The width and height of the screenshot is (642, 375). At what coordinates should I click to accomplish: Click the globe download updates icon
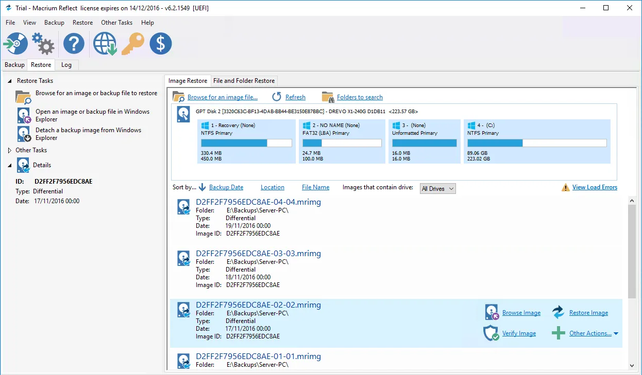(x=104, y=44)
